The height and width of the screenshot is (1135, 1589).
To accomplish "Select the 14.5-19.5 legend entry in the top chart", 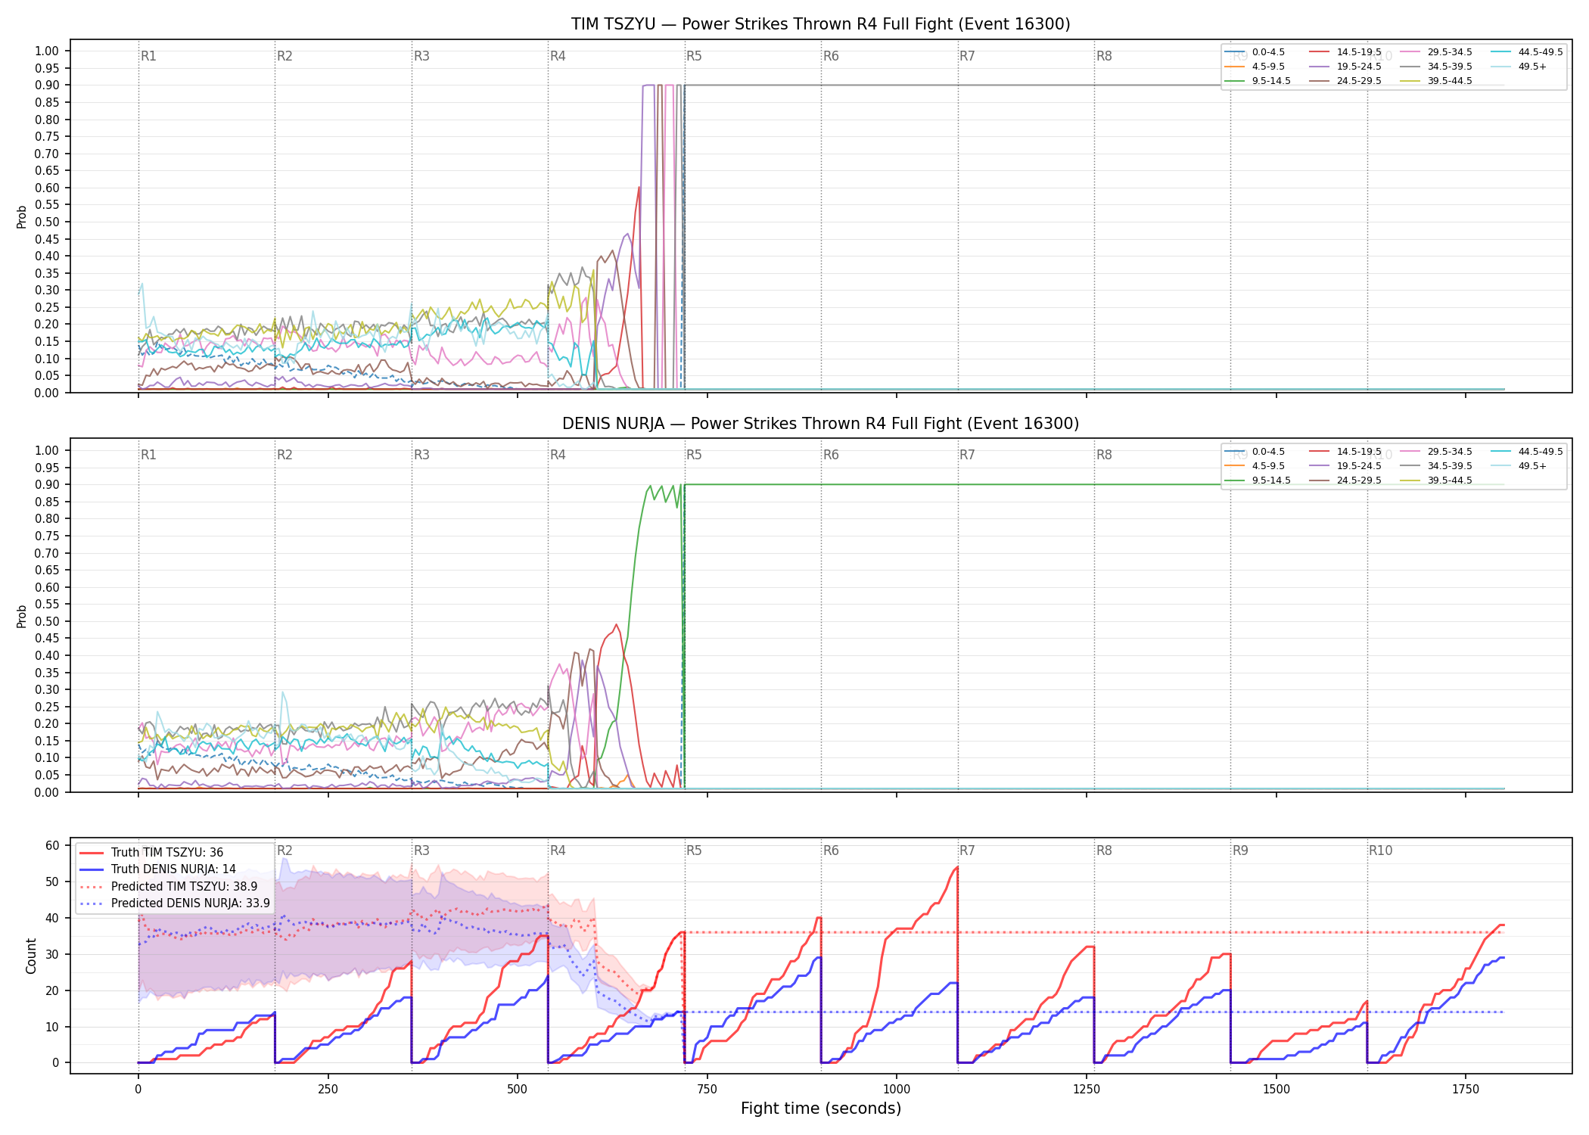I will pyautogui.click(x=1345, y=52).
